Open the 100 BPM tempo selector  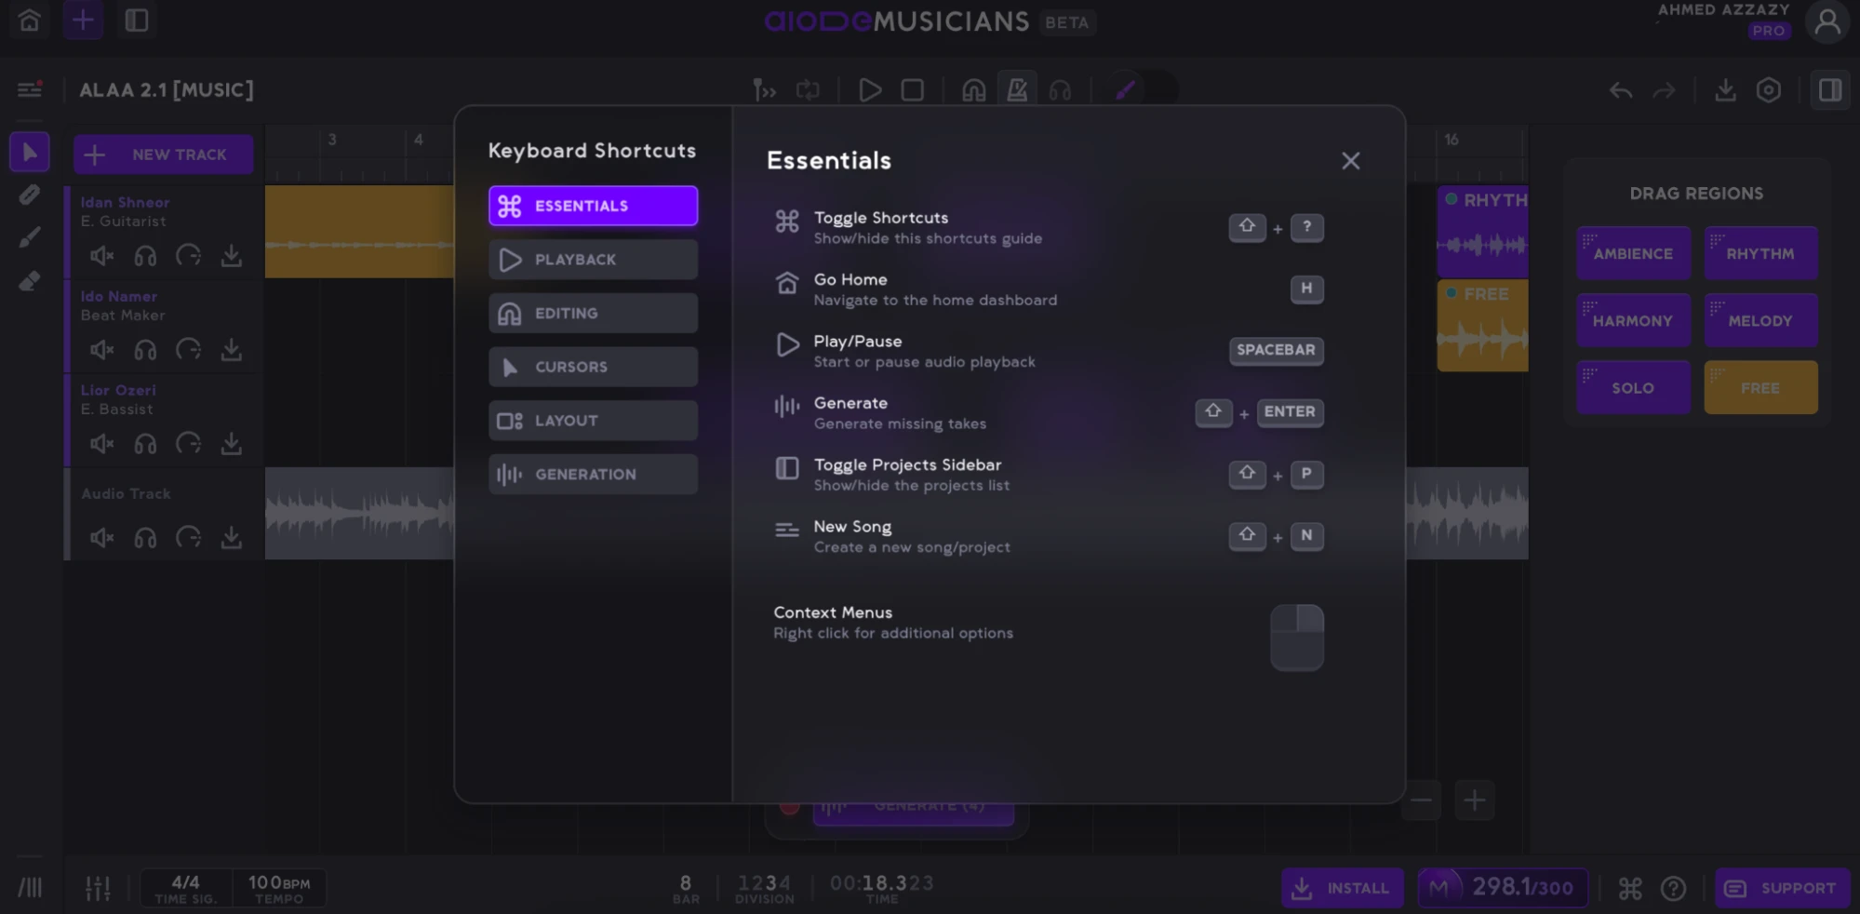click(279, 888)
